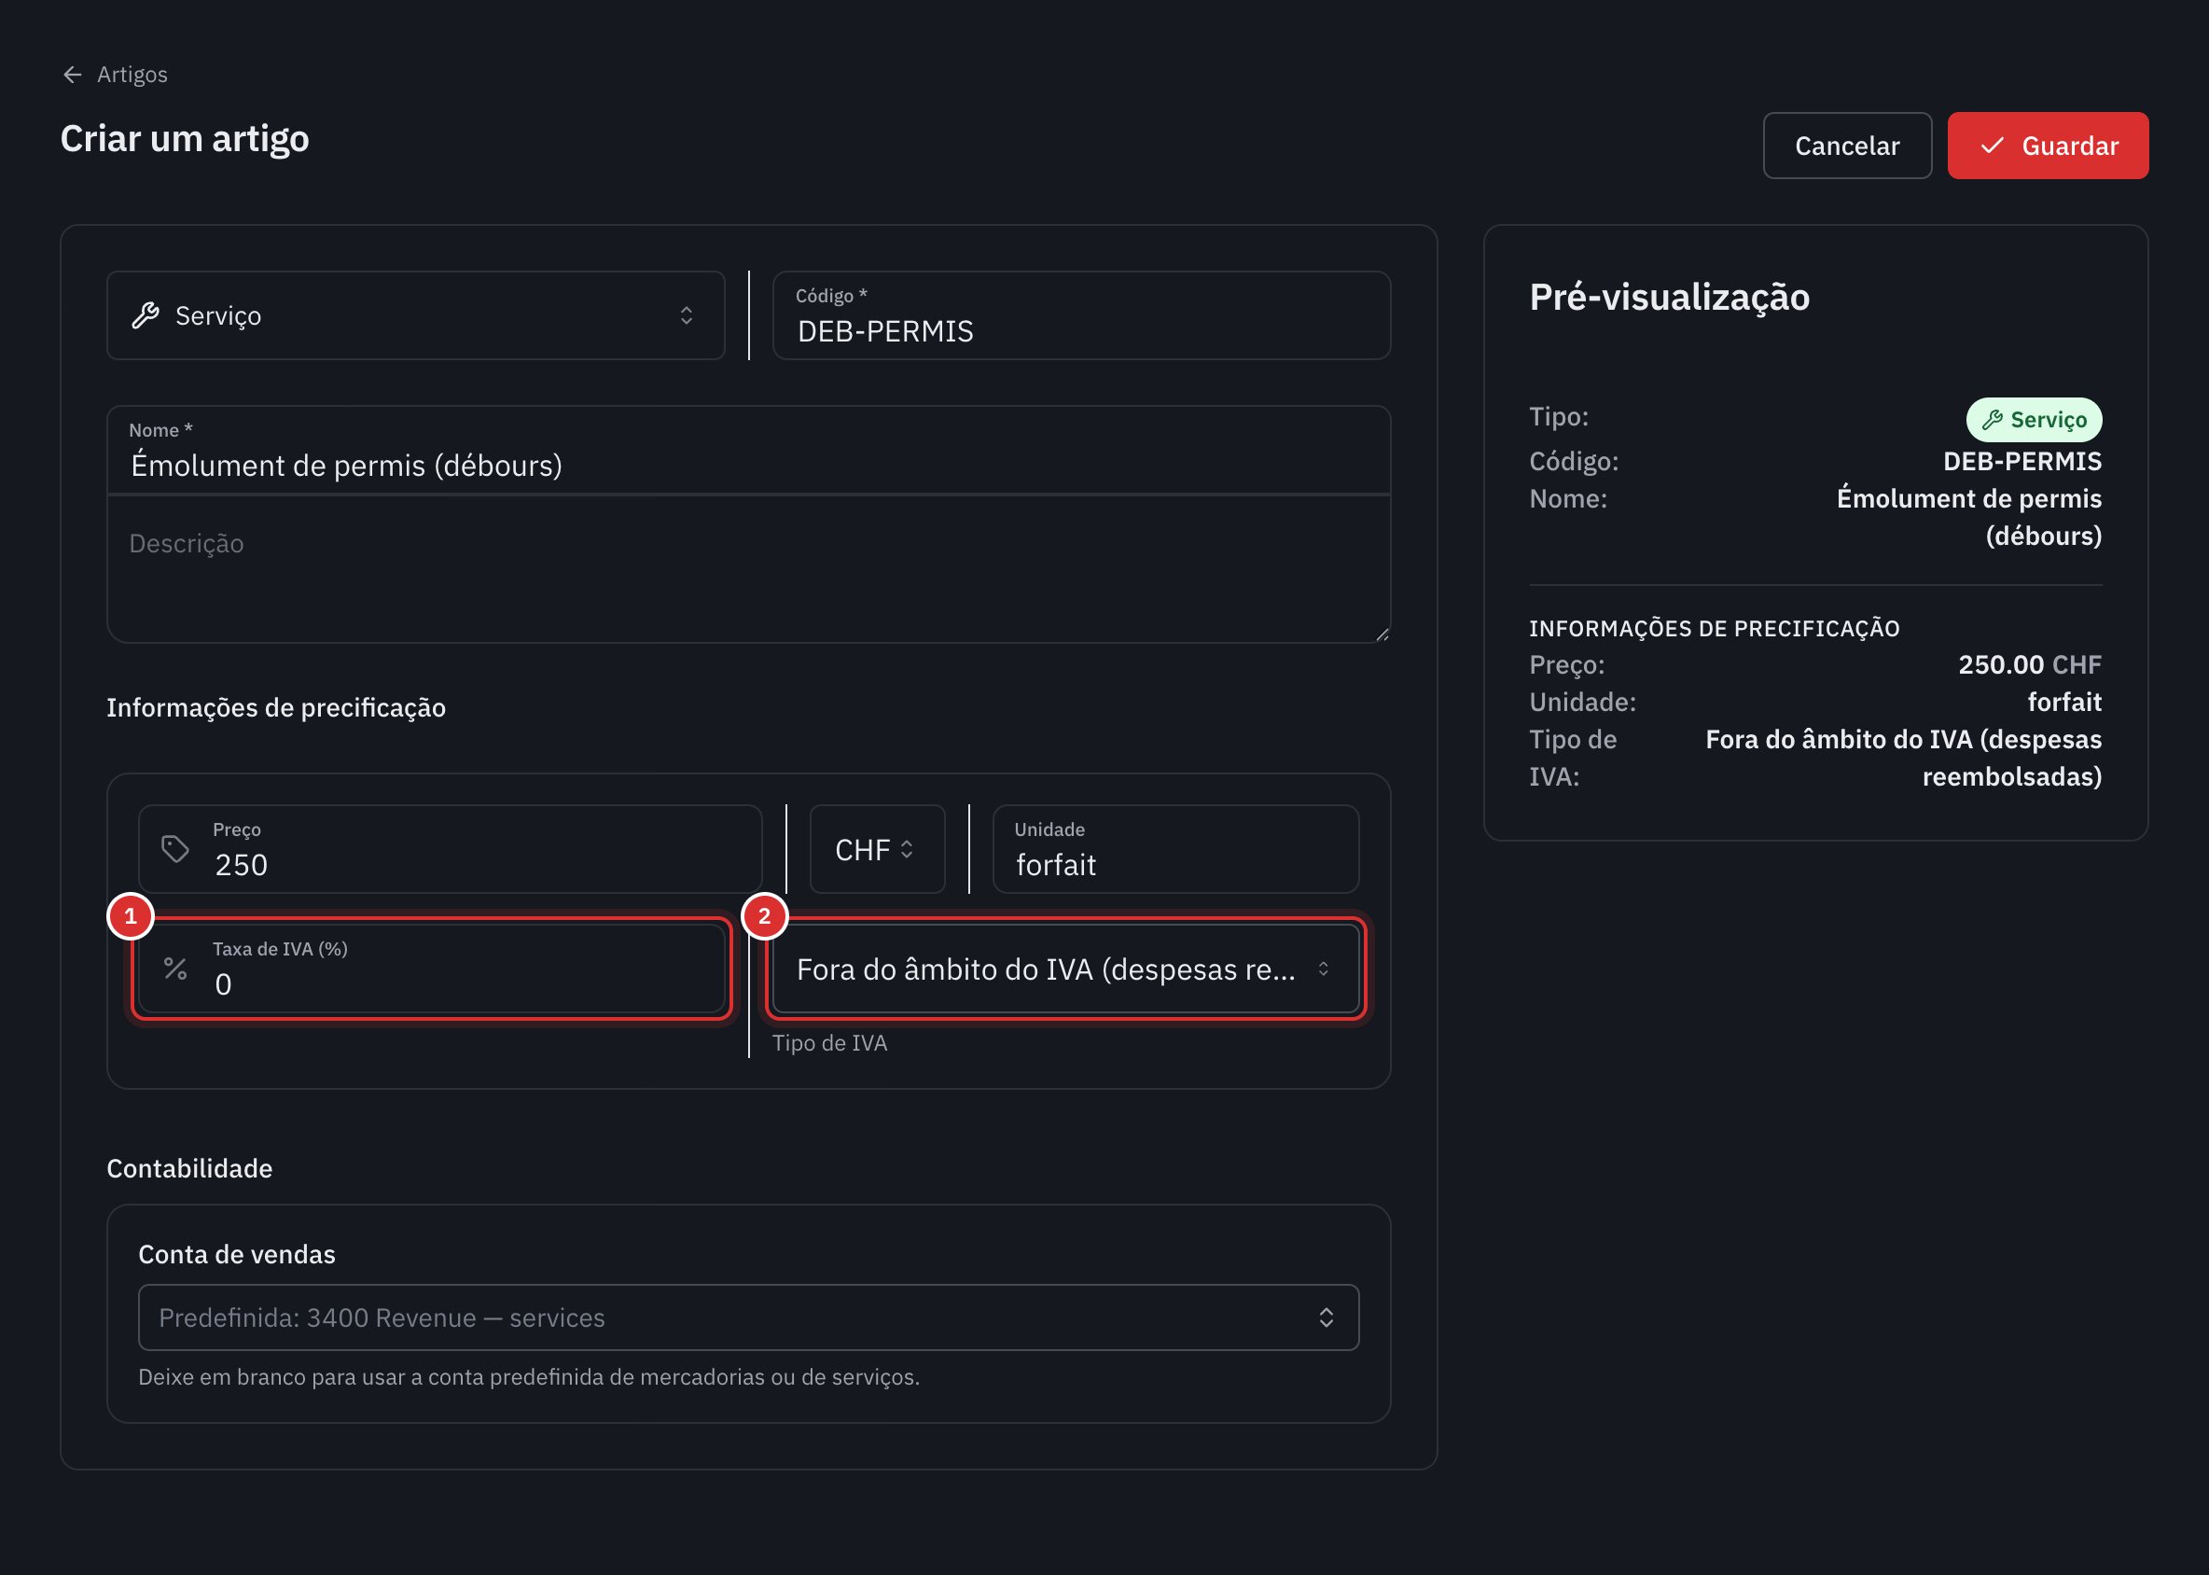Click the checkmark icon in Guardar
The image size is (2209, 1575).
tap(1992, 146)
